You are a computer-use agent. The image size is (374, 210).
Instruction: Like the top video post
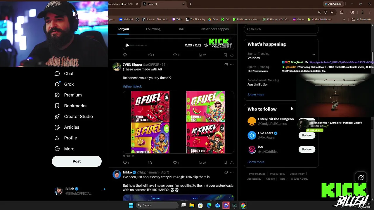(176, 55)
